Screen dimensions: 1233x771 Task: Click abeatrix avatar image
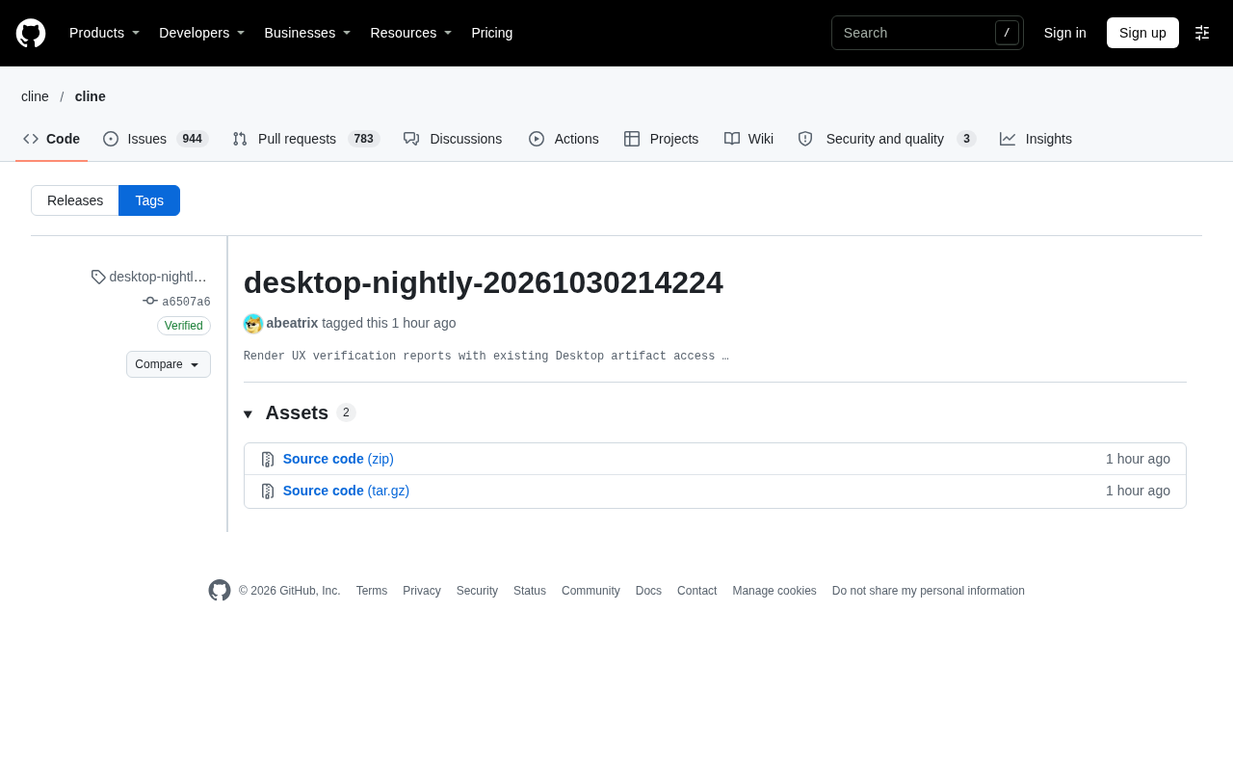tap(253, 324)
